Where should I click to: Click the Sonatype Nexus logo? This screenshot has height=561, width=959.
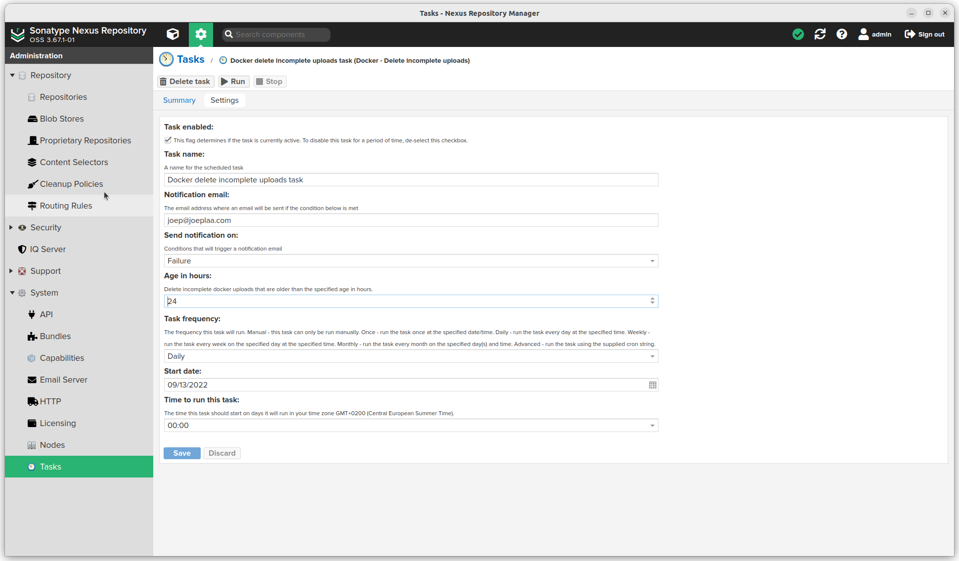(x=18, y=34)
